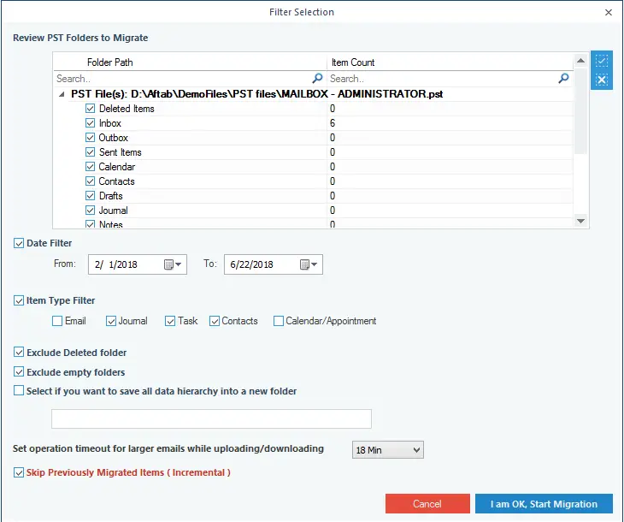The height and width of the screenshot is (522, 624).
Task: Click the Folder Path search magnifier icon
Action: click(x=318, y=78)
